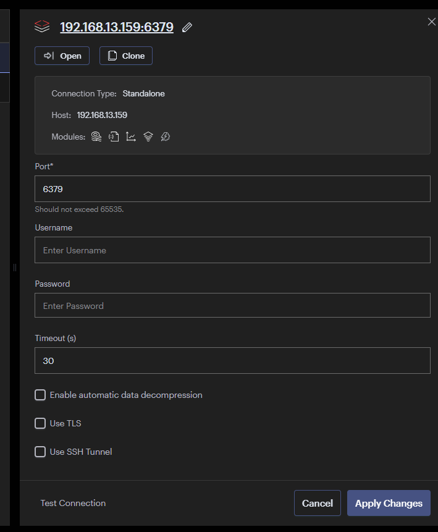The height and width of the screenshot is (532, 438).
Task: Check the Use SSH Tunnel option
Action: (x=40, y=452)
